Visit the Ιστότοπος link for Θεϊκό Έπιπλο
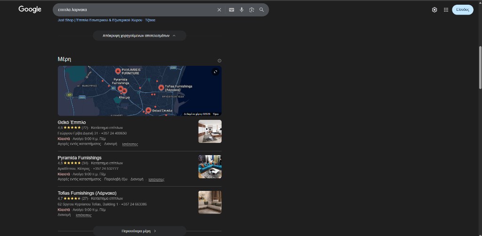 pyautogui.click(x=130, y=144)
